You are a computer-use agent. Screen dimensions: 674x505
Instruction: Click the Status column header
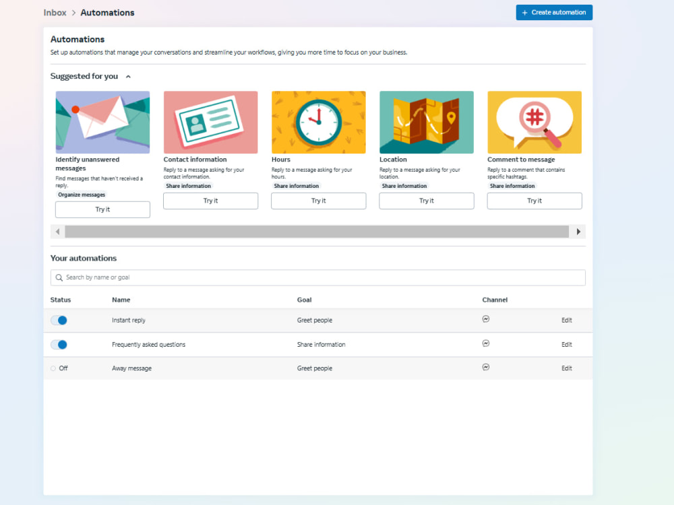pos(61,300)
